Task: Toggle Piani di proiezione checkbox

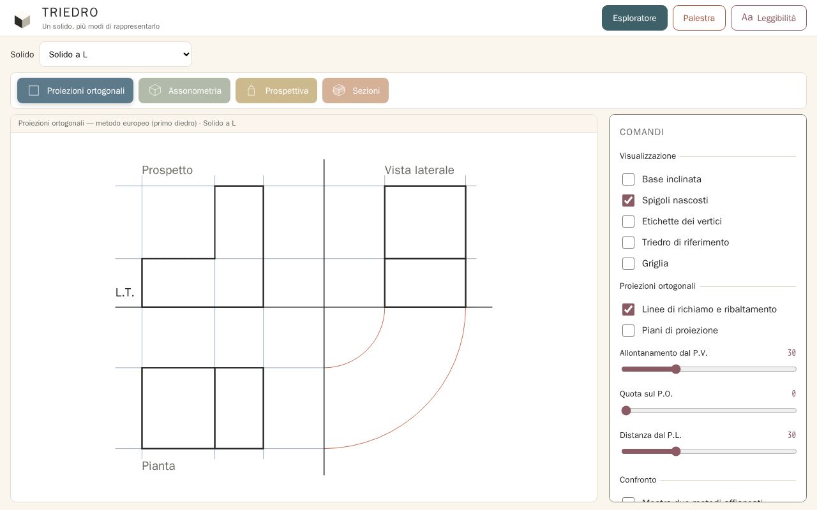Action: point(628,330)
